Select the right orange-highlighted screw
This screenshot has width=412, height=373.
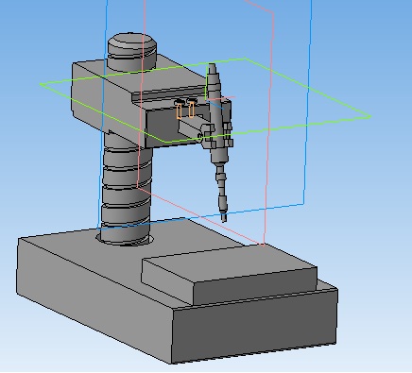tap(191, 109)
